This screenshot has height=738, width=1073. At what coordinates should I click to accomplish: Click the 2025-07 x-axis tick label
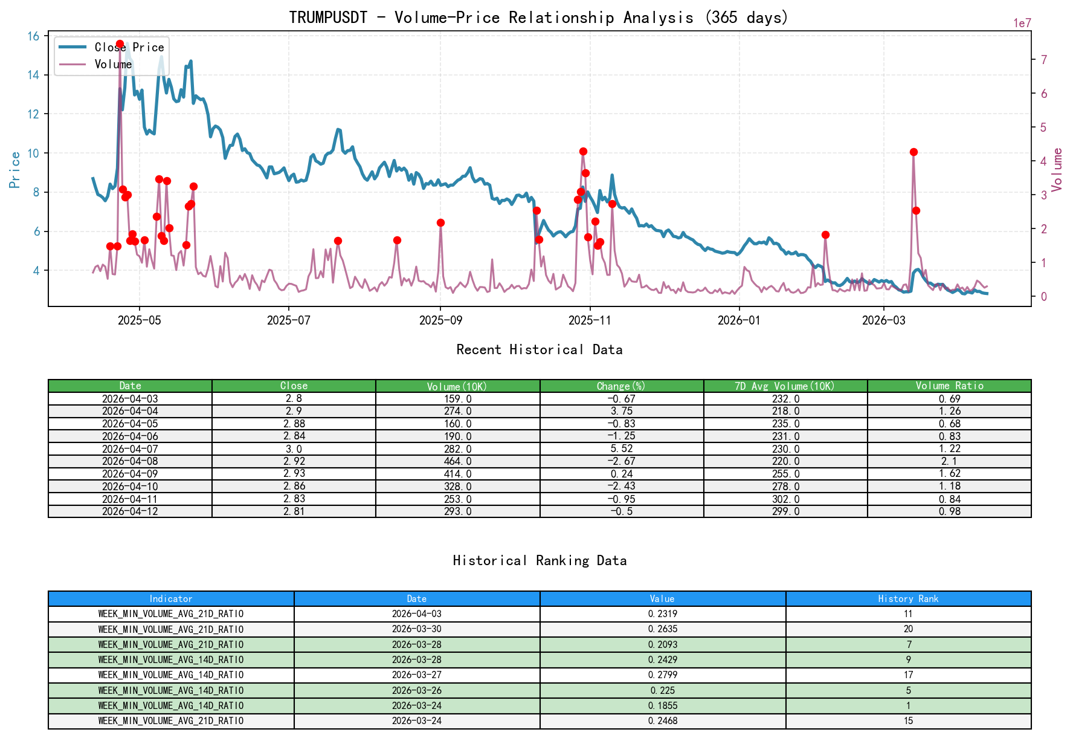tap(289, 320)
